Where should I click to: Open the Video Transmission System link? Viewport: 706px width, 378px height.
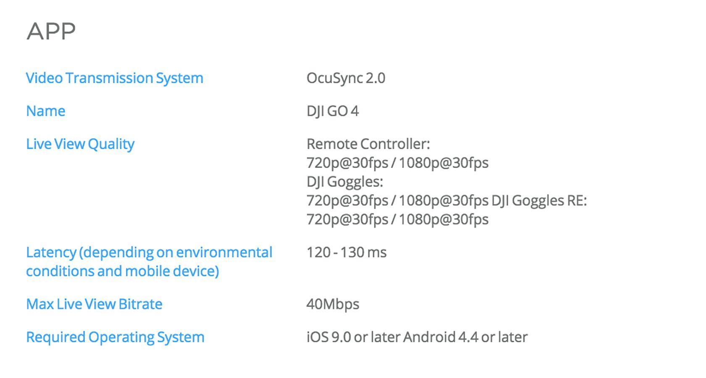click(114, 78)
